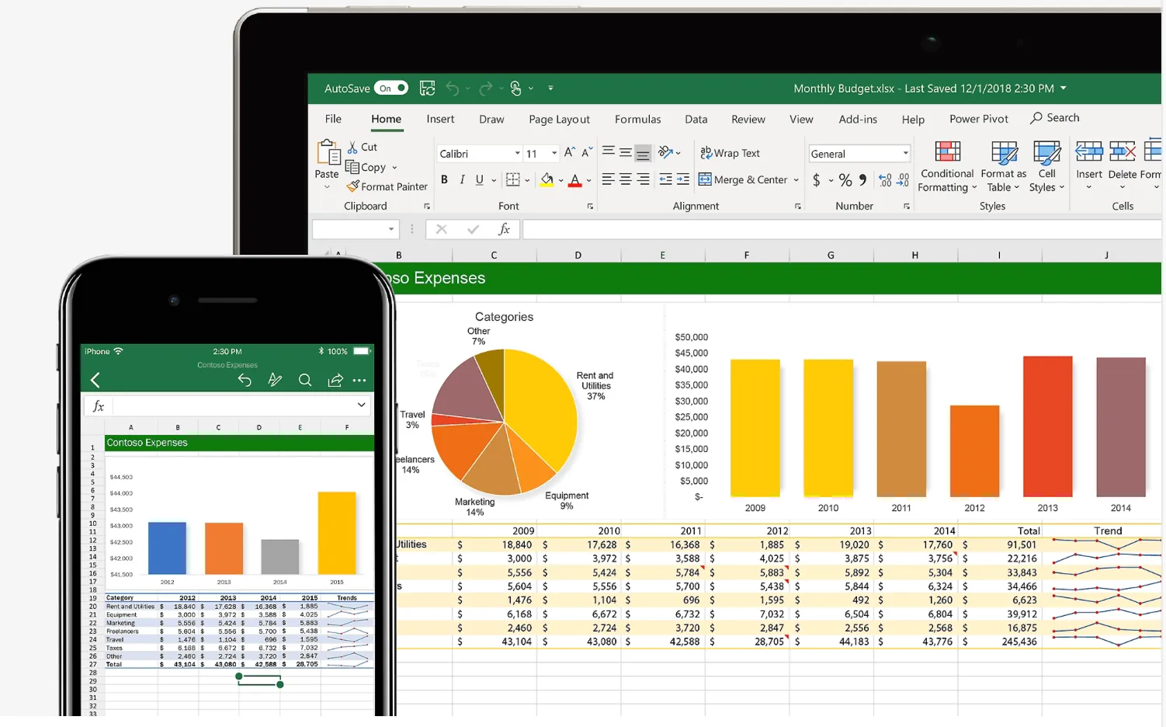Apply the red Font Color swatch
1166x727 pixels.
(575, 180)
